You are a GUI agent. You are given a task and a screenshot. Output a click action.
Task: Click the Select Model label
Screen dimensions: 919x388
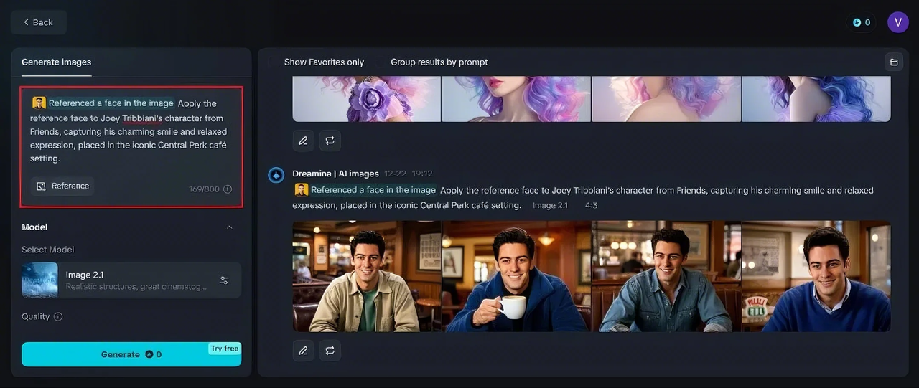(x=47, y=250)
